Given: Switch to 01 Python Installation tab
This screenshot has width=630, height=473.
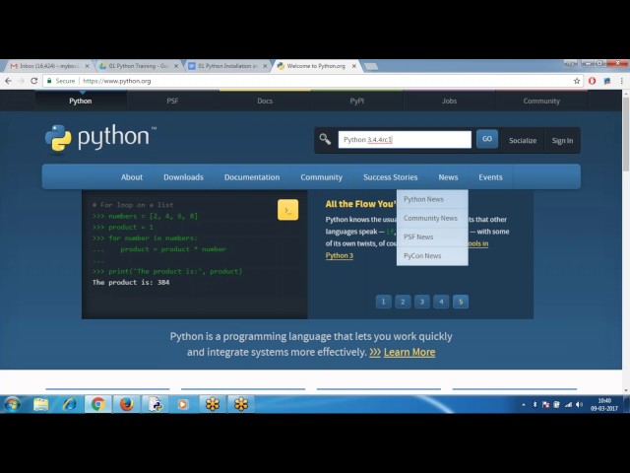Looking at the screenshot, I should (x=227, y=66).
